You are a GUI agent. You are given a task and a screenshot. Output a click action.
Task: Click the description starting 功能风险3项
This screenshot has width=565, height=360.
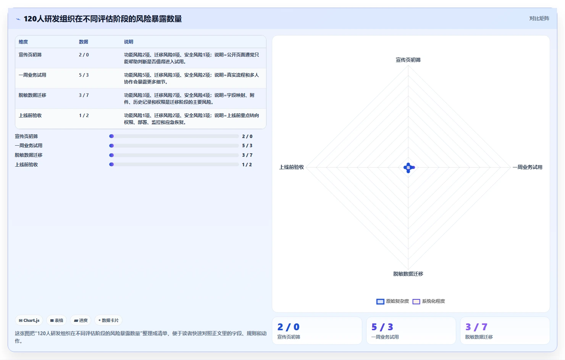pyautogui.click(x=189, y=98)
